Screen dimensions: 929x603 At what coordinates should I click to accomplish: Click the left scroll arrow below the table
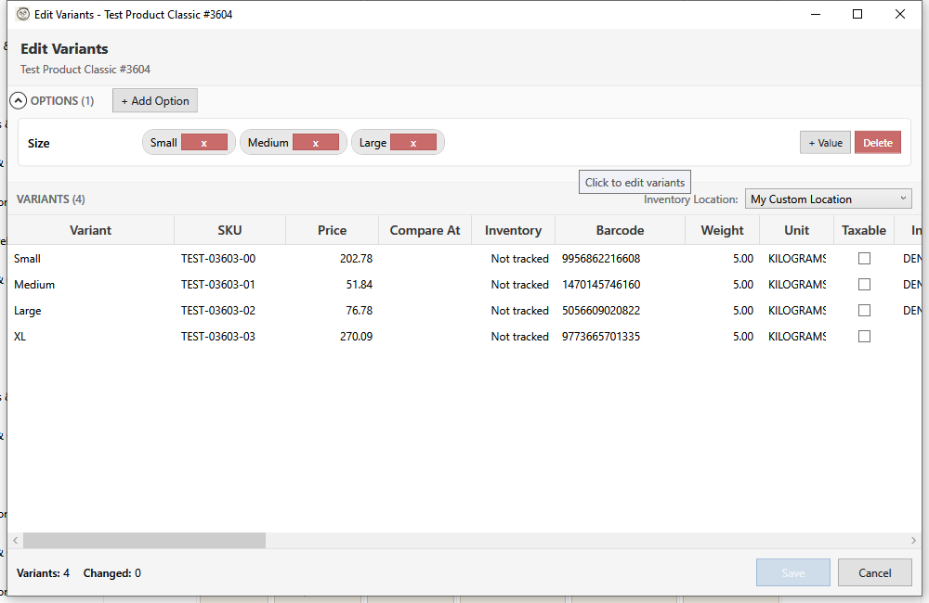tap(15, 539)
